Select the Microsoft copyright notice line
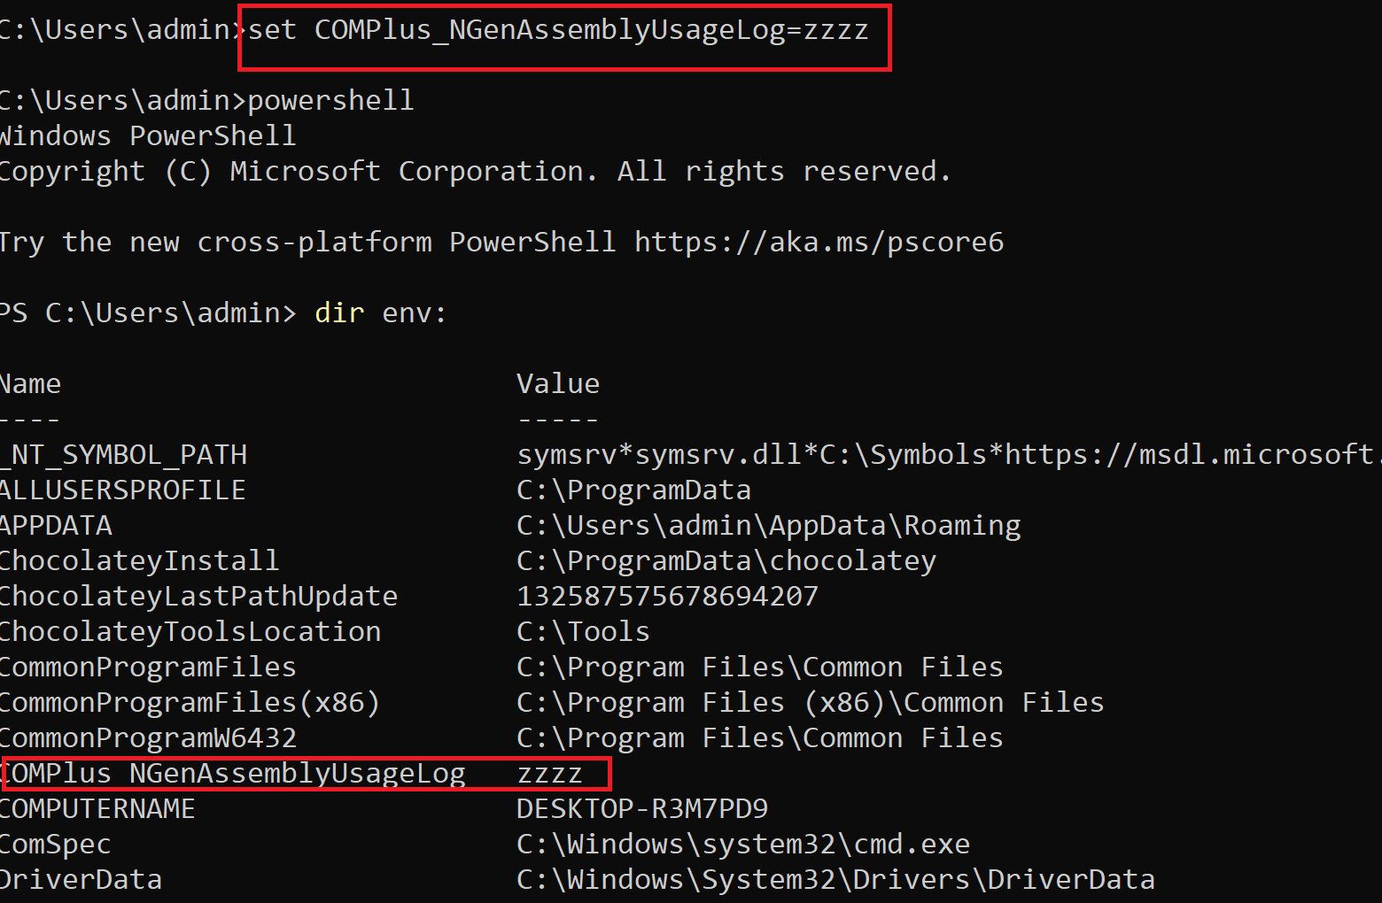 coord(474,170)
